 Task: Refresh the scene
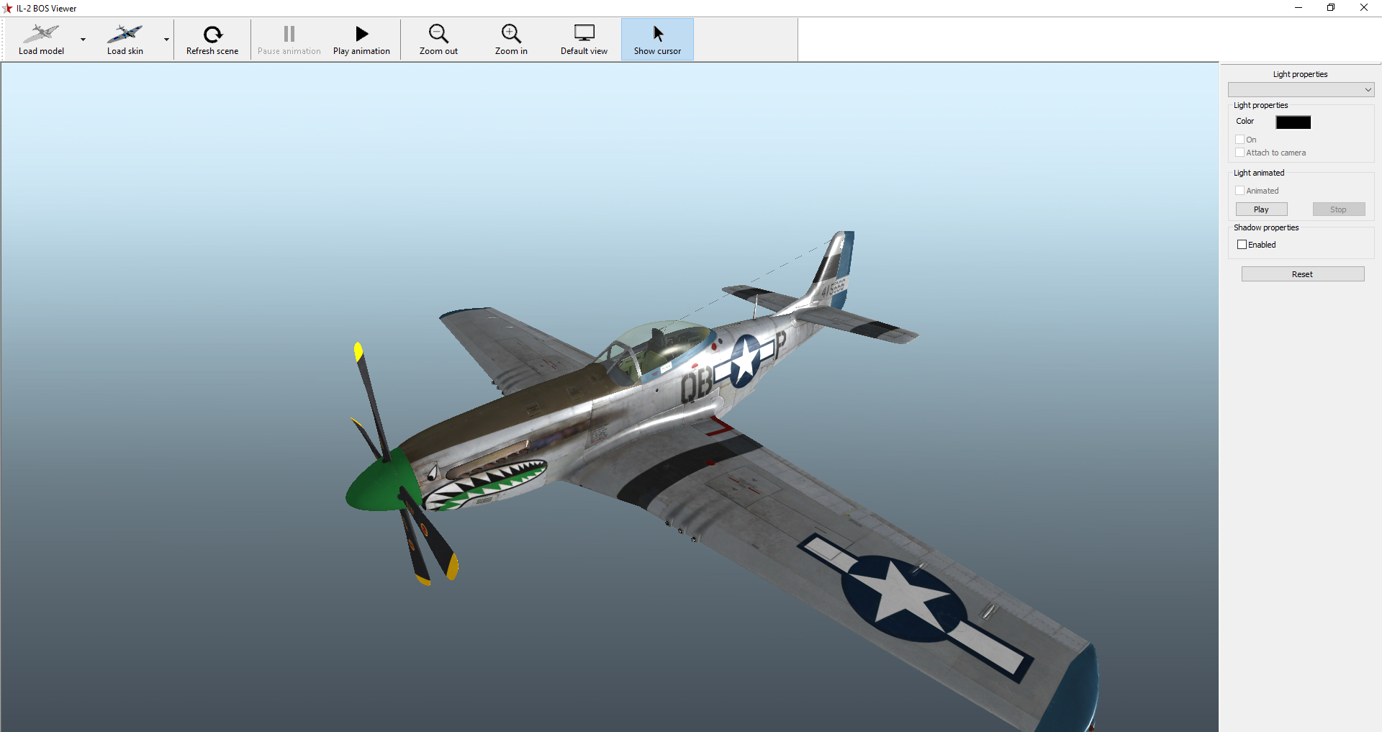point(212,40)
